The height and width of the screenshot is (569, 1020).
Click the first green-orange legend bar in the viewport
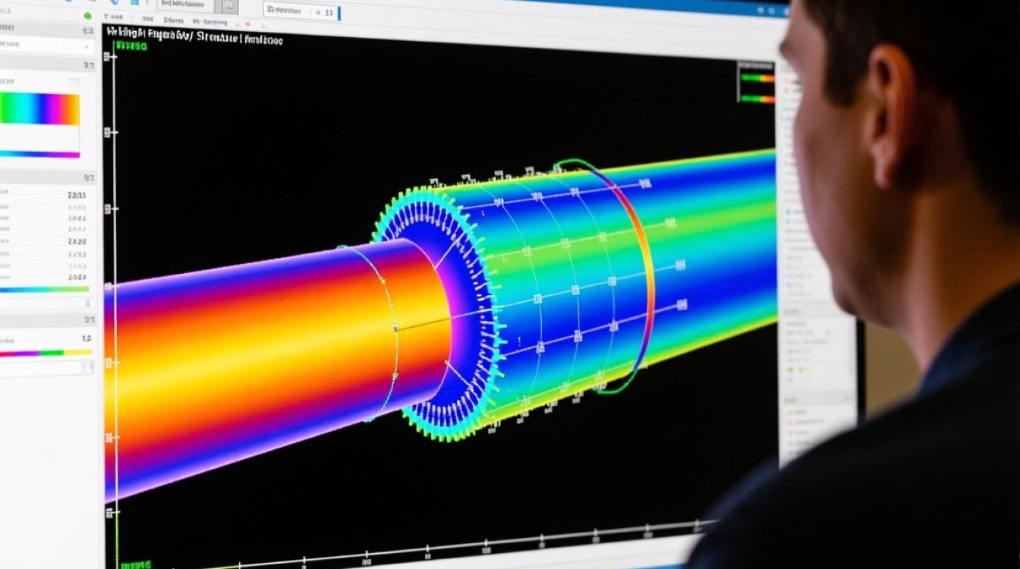click(757, 77)
